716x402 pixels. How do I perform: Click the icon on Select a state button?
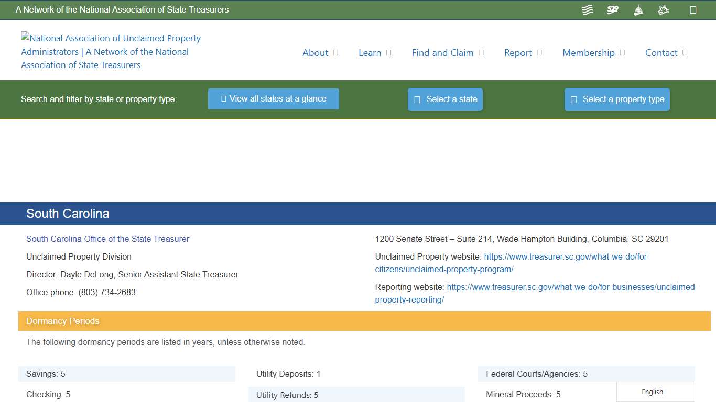point(417,99)
